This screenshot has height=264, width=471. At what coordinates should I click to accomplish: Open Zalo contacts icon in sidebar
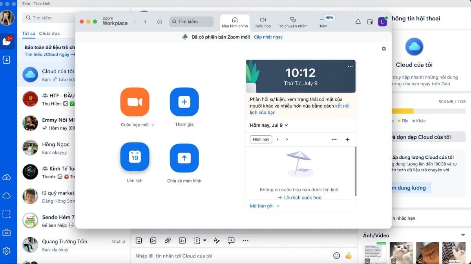pos(6,60)
